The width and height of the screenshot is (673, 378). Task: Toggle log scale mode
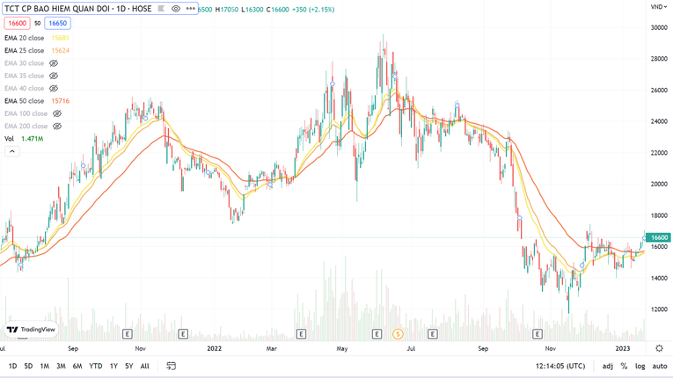(640, 366)
